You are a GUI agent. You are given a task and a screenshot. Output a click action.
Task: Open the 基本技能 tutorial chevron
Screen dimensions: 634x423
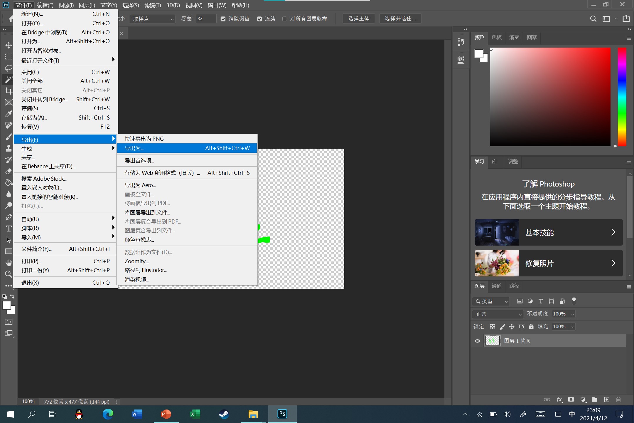click(x=613, y=232)
